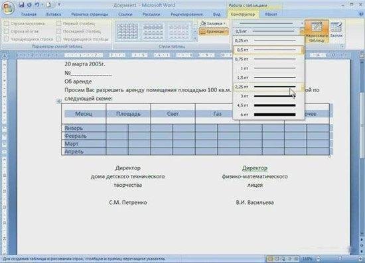Switch to Outline view in status bar
The image size is (365, 263).
[289, 258]
